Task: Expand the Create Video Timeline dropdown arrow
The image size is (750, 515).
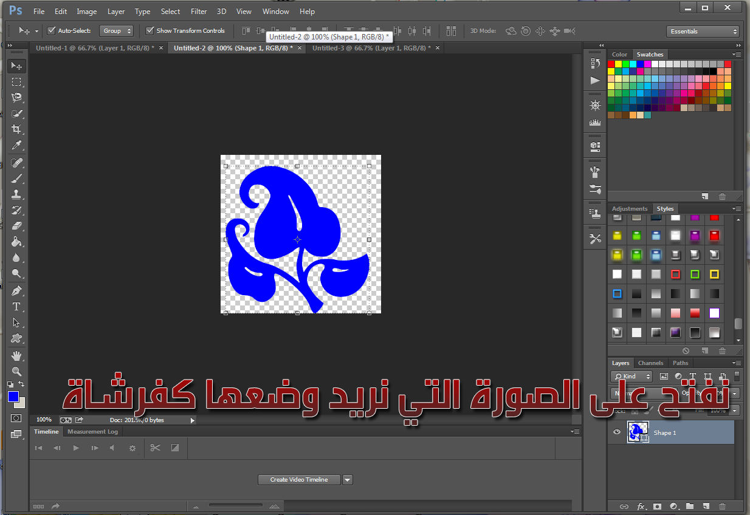Action: [348, 480]
